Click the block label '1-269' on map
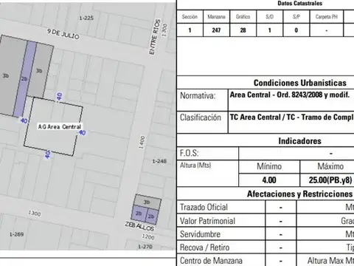The height and width of the screenshot is (266, 354). 16,234
